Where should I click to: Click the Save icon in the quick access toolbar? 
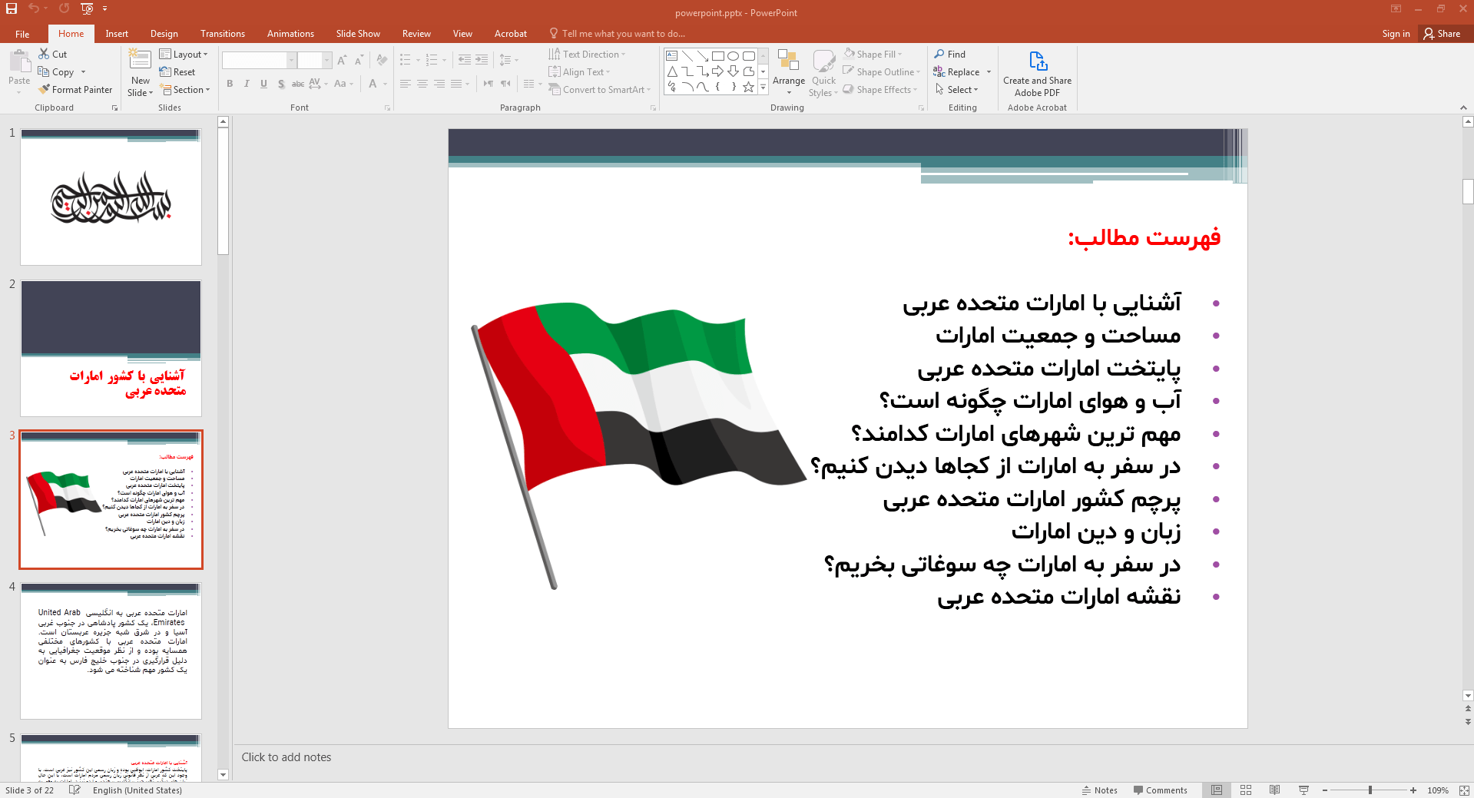tap(12, 8)
